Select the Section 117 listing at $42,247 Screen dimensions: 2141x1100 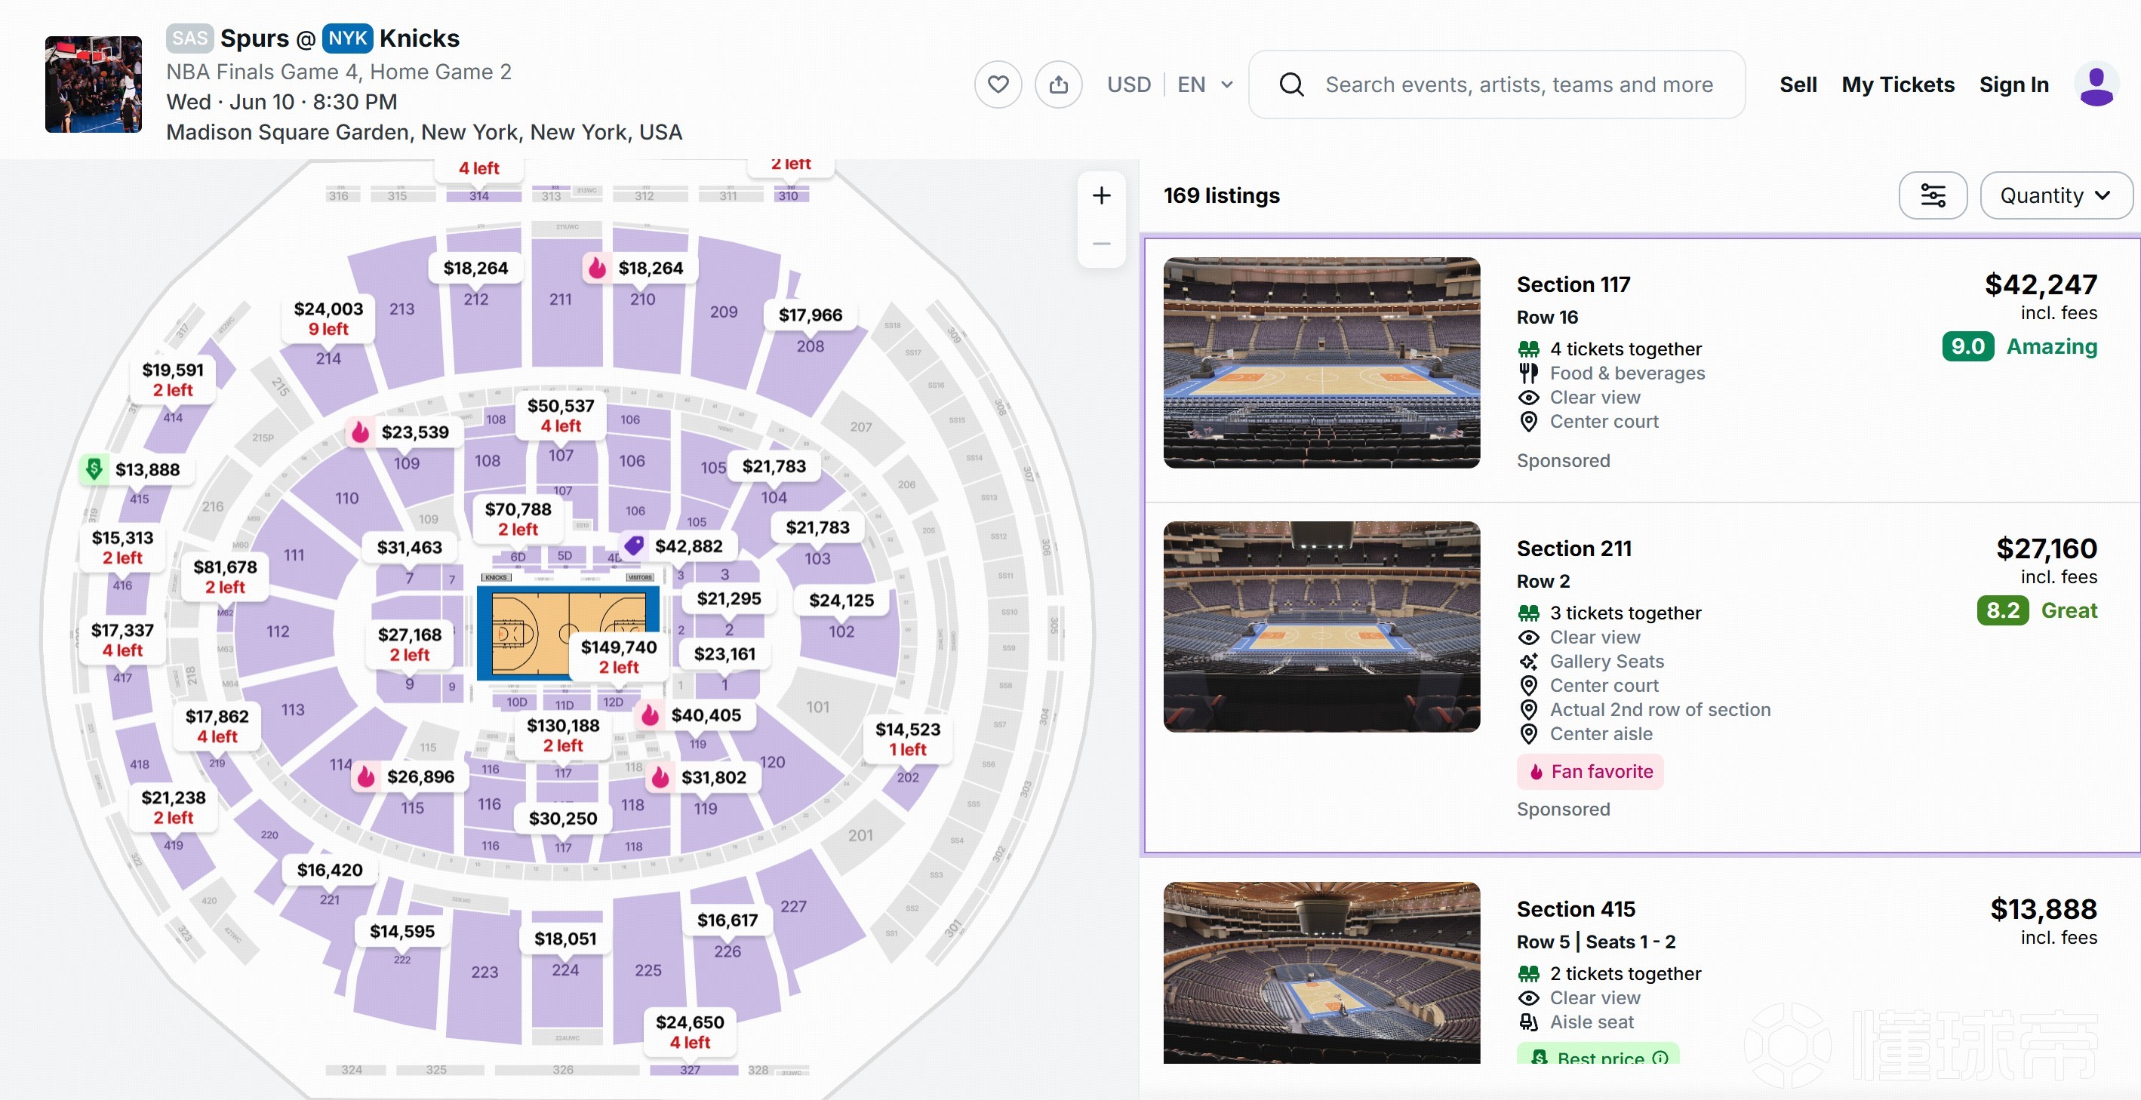[1641, 370]
